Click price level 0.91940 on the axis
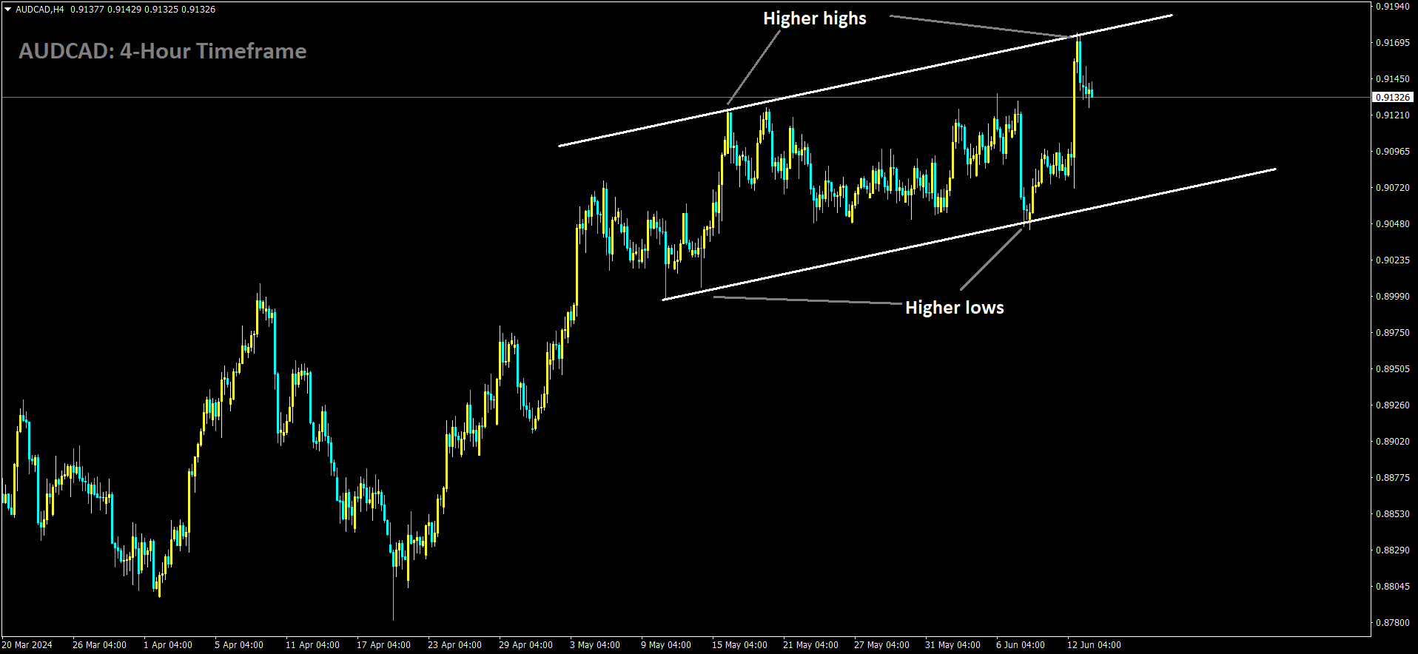 1392,6
